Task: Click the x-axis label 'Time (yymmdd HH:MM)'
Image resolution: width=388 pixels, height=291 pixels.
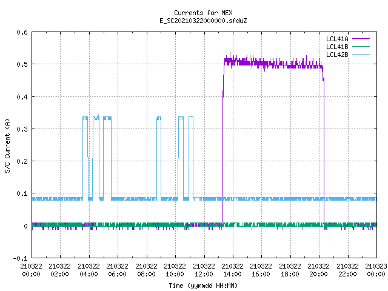Action: pos(203,286)
